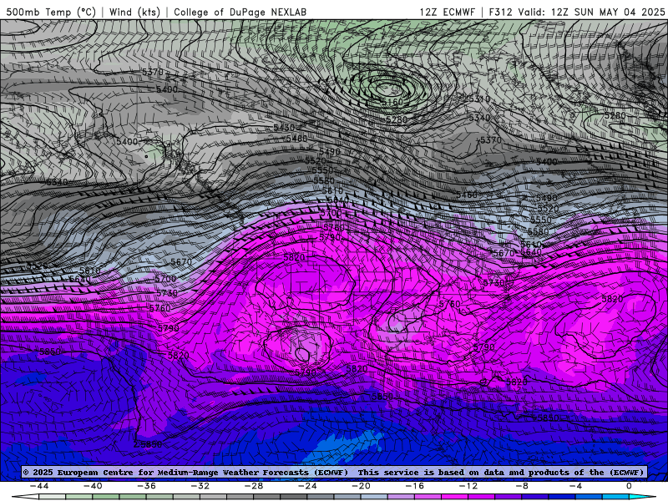Image resolution: width=668 pixels, height=501 pixels.
Task: Click the -36 value on the color scale
Action: point(146,486)
